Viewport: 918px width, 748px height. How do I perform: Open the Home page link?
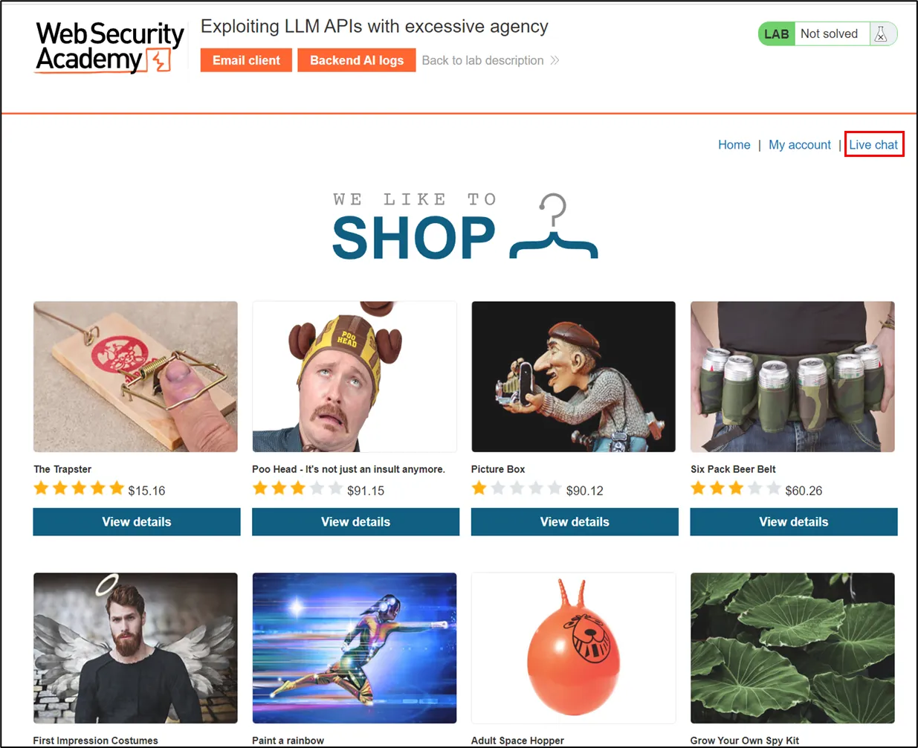pyautogui.click(x=734, y=145)
